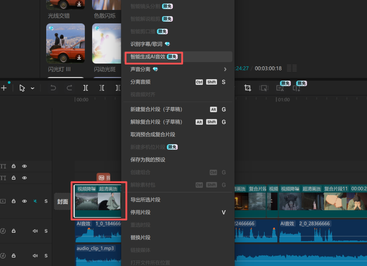
Task: Click the redo arrow in timeline toolbar
Action: (x=69, y=88)
